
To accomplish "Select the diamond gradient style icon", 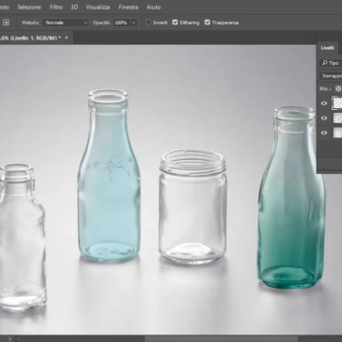I will click(6, 23).
